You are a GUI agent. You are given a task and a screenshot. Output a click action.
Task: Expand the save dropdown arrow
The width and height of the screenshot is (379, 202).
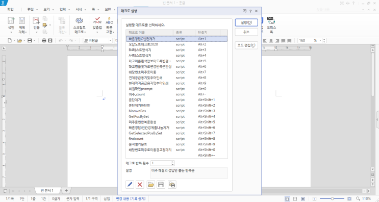(34, 41)
